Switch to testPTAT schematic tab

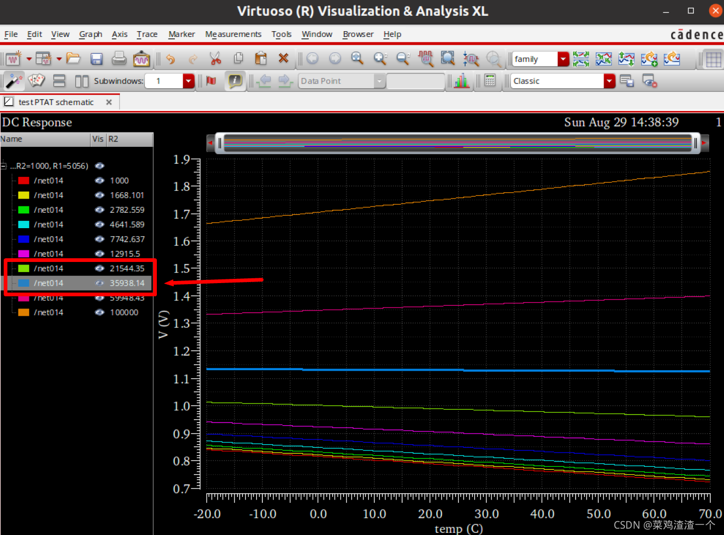pyautogui.click(x=56, y=102)
